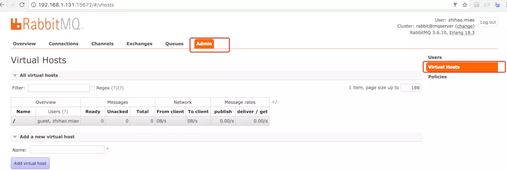This screenshot has height=171, width=507.
Task: Click the grey reader layout extension icon
Action: (477, 5)
